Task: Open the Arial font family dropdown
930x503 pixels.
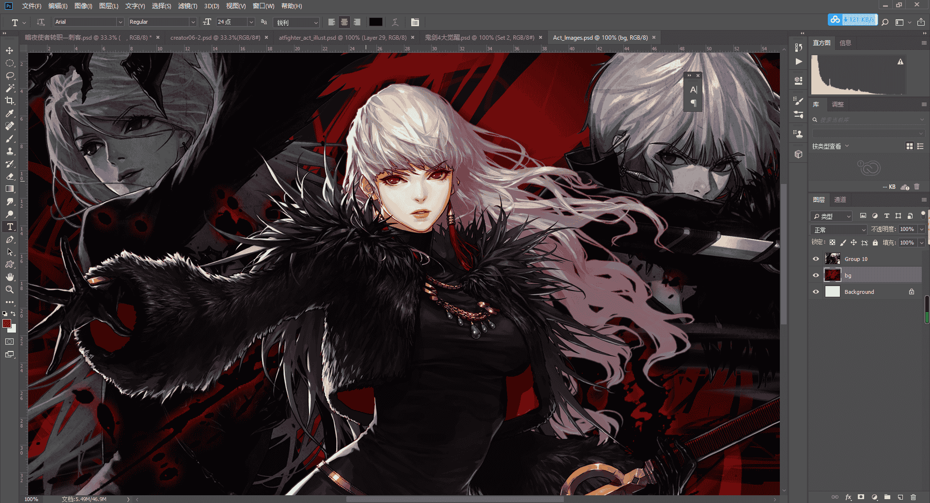Action: (120, 22)
